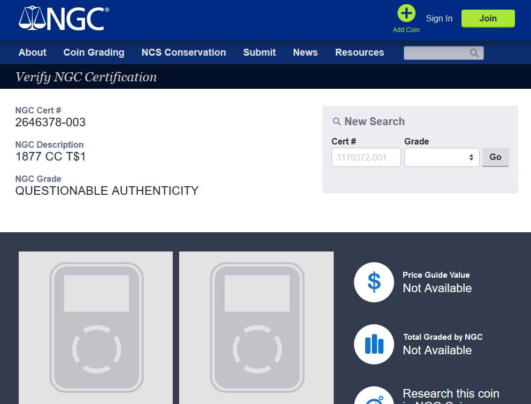The width and height of the screenshot is (531, 404).
Task: Click the first coin holder placeholder image
Action: (96, 327)
